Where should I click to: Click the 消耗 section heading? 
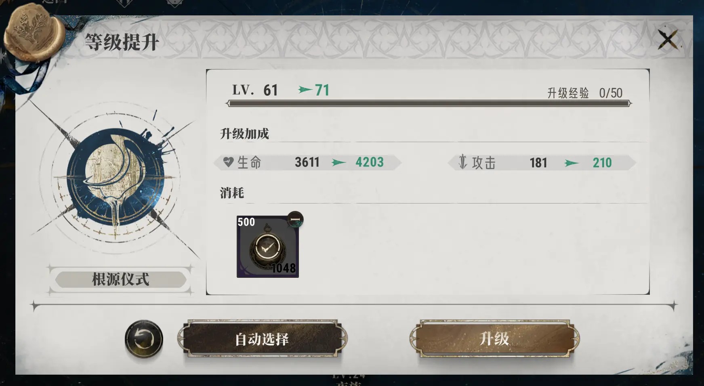click(232, 193)
